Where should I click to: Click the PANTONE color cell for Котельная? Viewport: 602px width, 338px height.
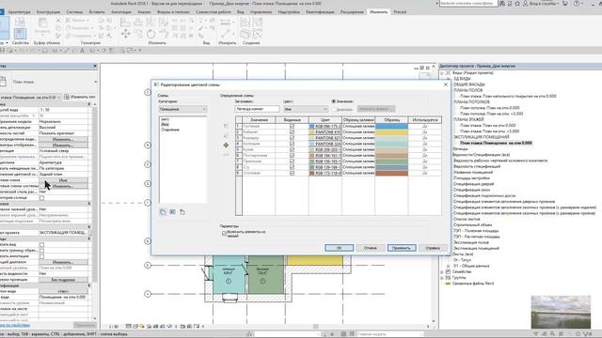[x=325, y=144]
